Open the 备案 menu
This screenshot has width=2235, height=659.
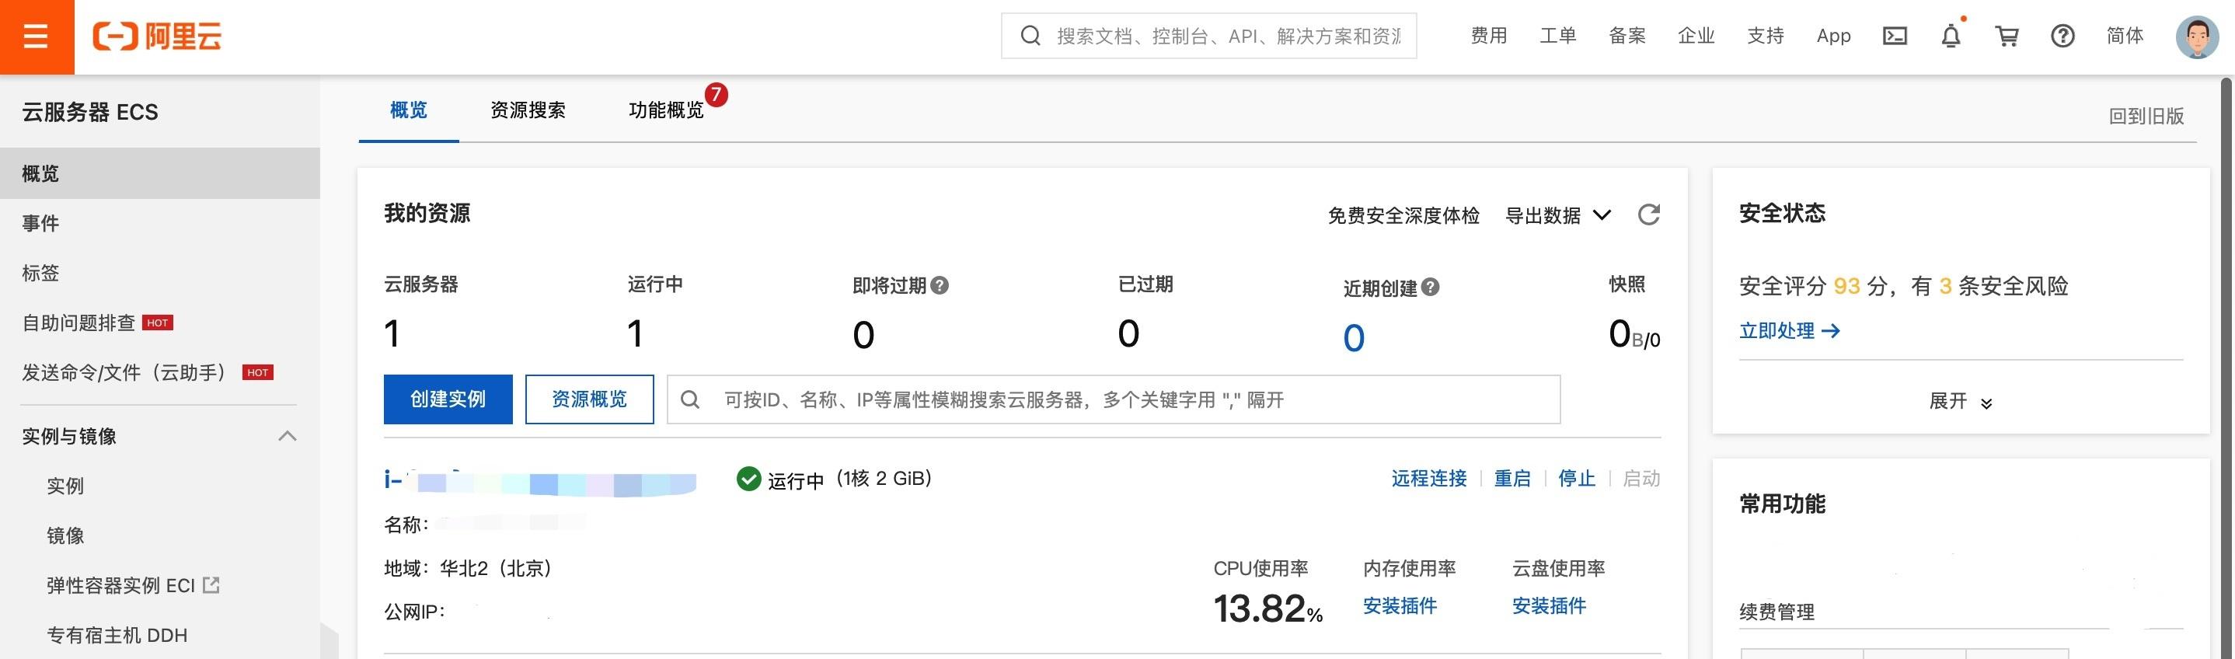[x=1627, y=36]
